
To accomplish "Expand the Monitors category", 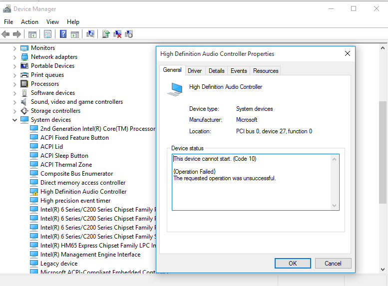I will (14, 48).
